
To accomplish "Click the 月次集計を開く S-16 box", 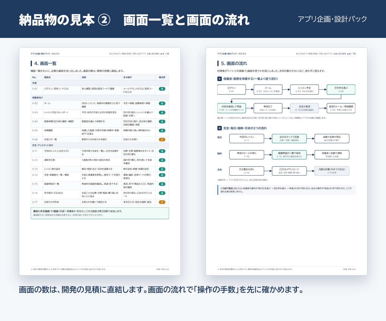I will pyautogui.click(x=246, y=171).
